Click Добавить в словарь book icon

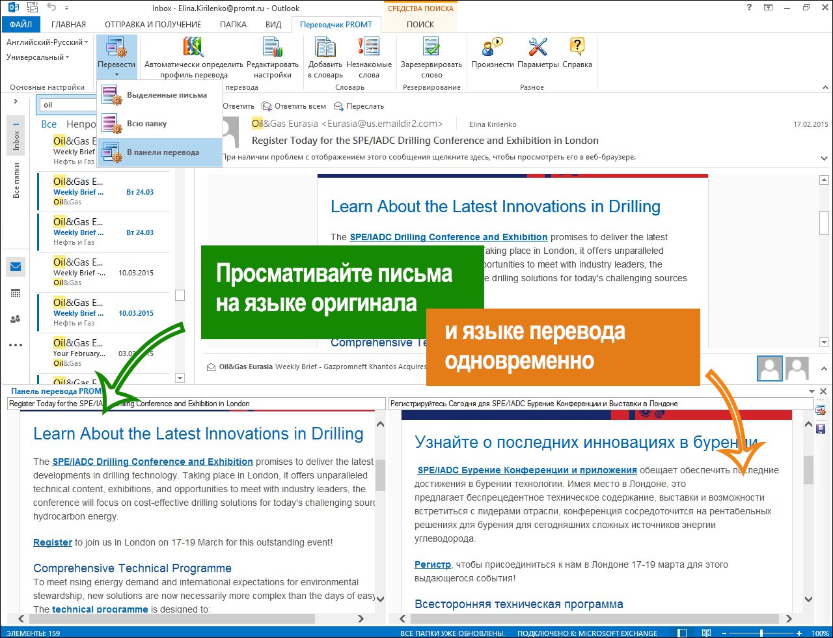pos(325,48)
